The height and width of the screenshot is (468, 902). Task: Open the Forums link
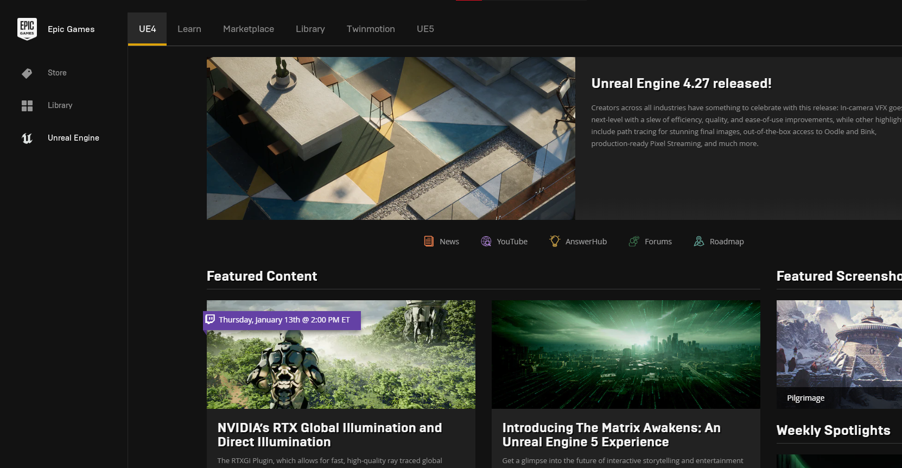pyautogui.click(x=658, y=242)
